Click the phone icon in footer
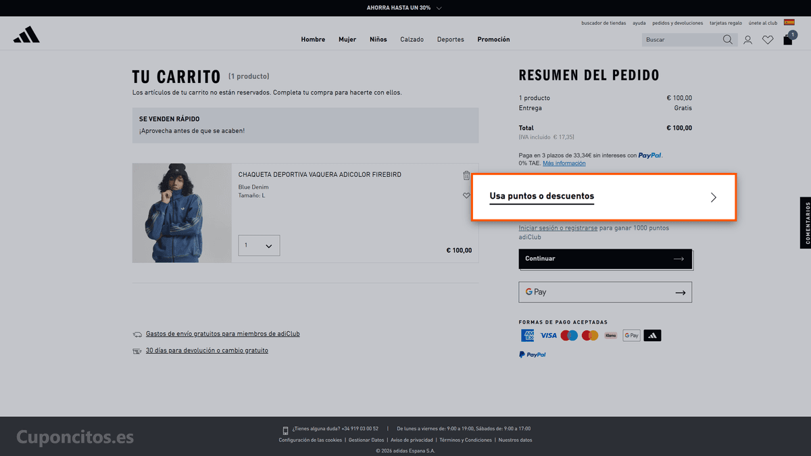 point(286,430)
